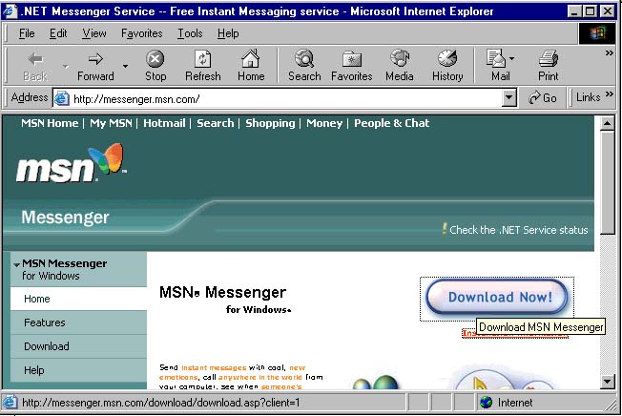Open the Money link
Image resolution: width=622 pixels, height=416 pixels.
(x=324, y=123)
